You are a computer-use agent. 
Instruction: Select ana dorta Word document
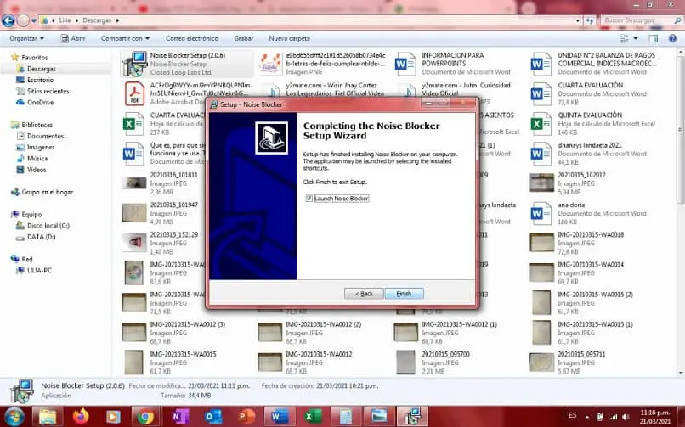(590, 213)
